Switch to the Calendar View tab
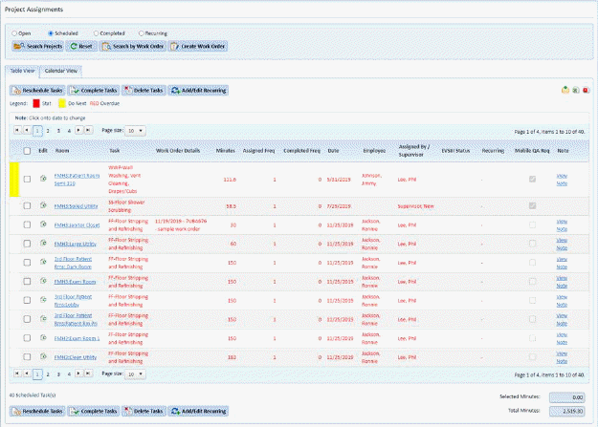This screenshot has height=427, width=598. click(62, 71)
